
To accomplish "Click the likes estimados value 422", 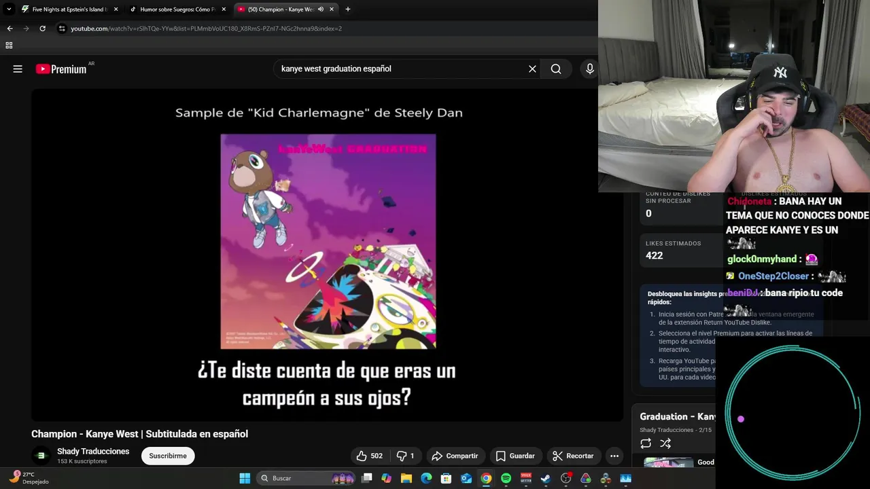I will [654, 255].
